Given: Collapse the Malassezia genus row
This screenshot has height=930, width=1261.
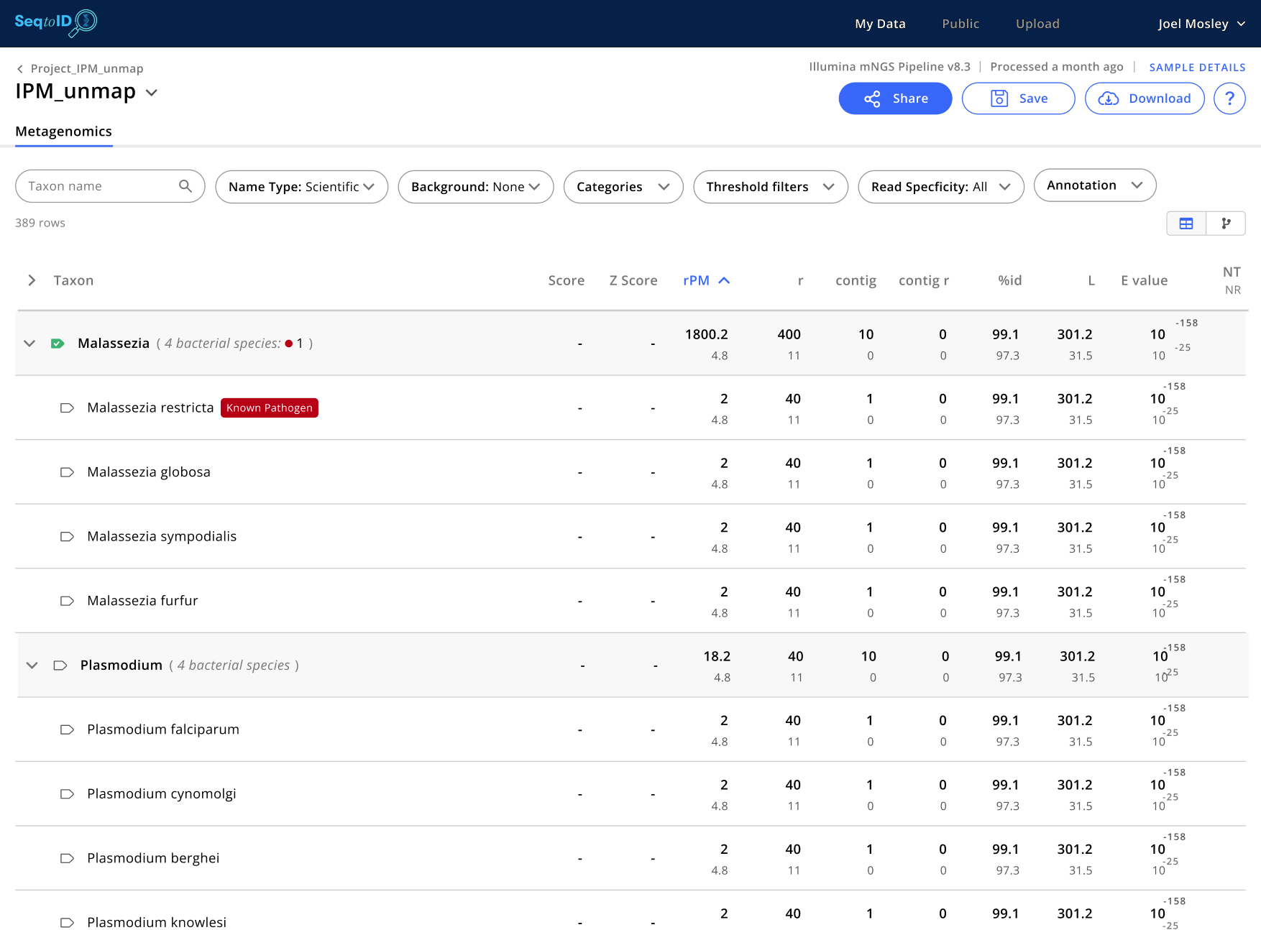Looking at the screenshot, I should click(29, 344).
